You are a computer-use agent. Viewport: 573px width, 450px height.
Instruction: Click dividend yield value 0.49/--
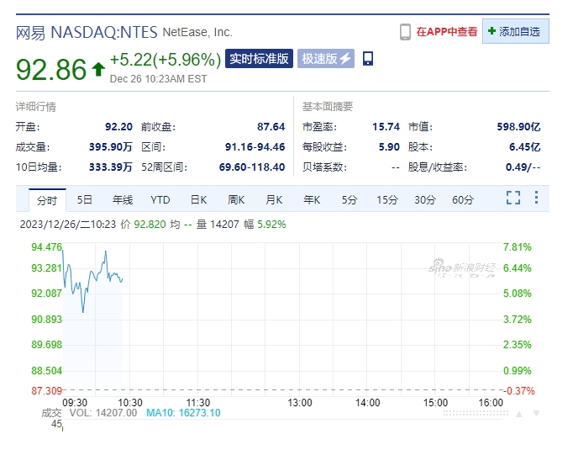(x=523, y=167)
